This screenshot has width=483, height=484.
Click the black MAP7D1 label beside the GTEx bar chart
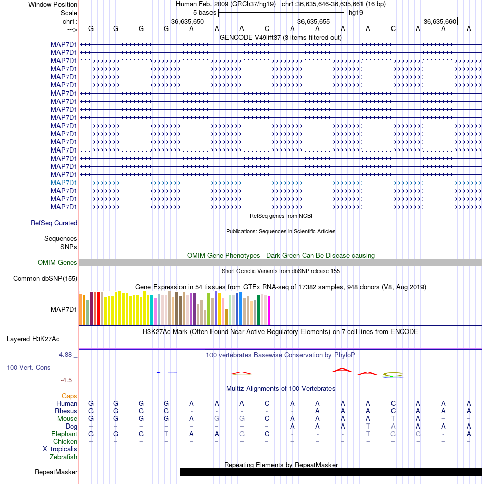(x=64, y=309)
